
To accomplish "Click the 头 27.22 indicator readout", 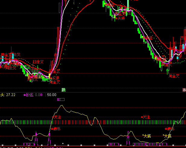I will [8, 95].
